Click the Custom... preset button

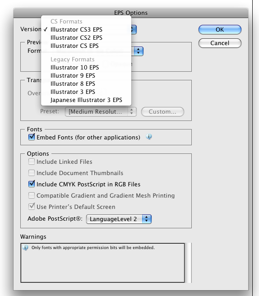click(162, 111)
